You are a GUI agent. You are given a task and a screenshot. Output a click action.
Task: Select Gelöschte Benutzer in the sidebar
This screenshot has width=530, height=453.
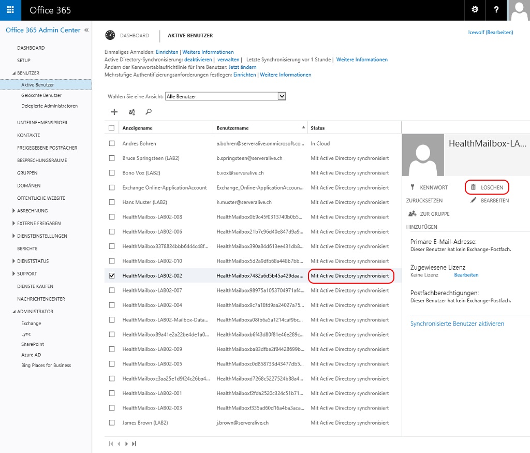pyautogui.click(x=41, y=95)
